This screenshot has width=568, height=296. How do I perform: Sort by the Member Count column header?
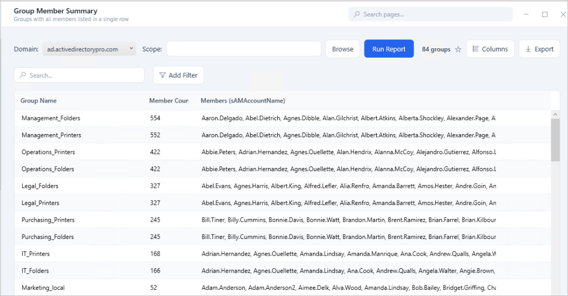(x=169, y=100)
